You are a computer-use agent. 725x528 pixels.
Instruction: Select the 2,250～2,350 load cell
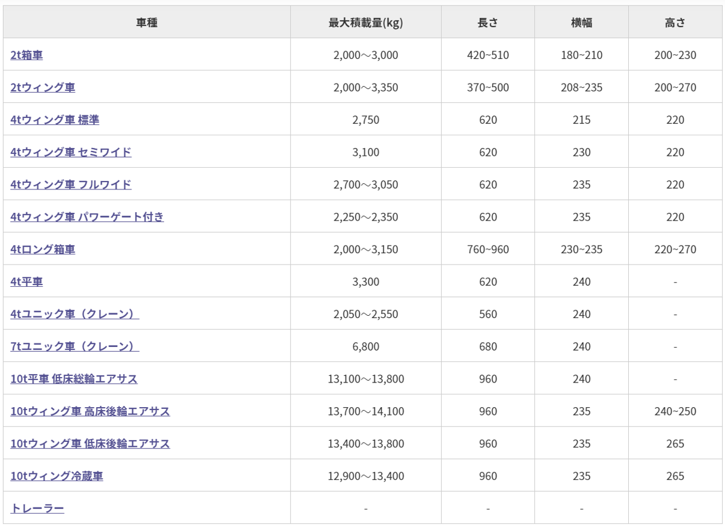point(366,217)
